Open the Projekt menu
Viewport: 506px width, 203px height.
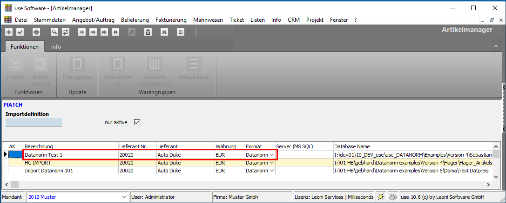pyautogui.click(x=315, y=20)
